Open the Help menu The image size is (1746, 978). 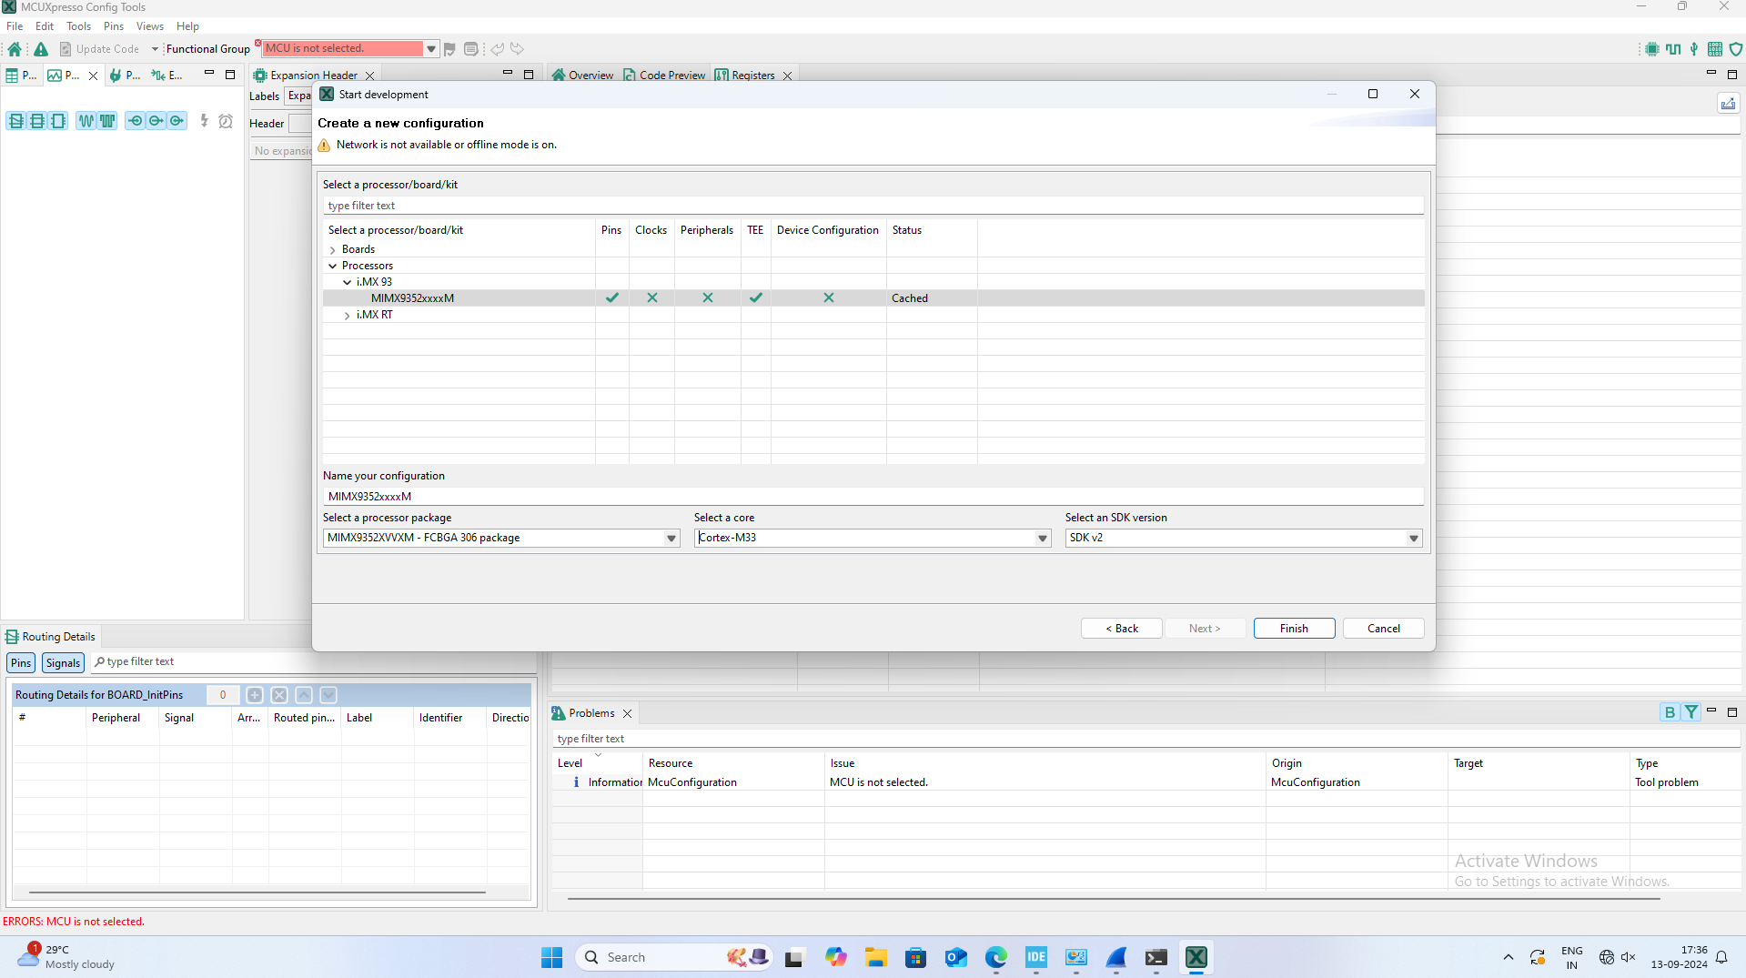tap(187, 26)
